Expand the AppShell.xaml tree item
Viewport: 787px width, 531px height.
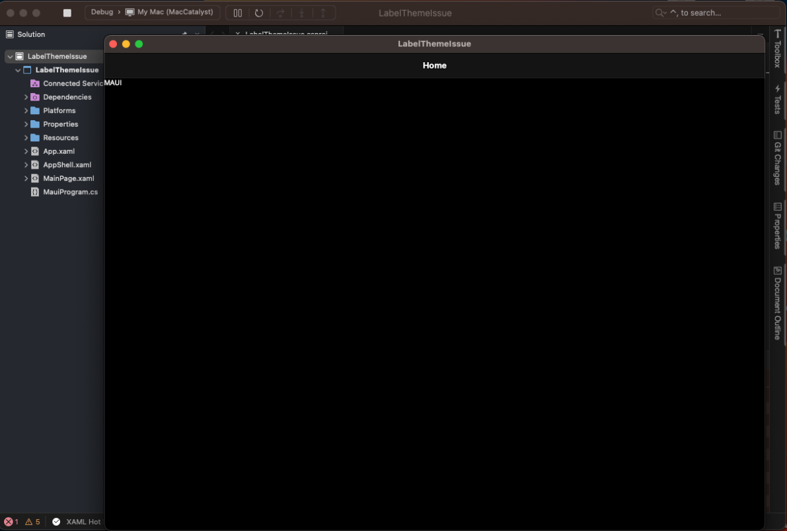[x=26, y=164]
